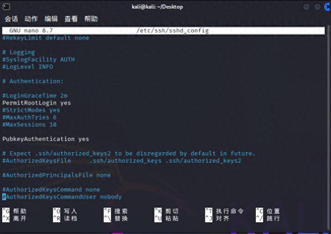Click the file path /etc/ssh/sshd_config in nano header
Viewport: 331px width, 234px height.
[x=173, y=31]
